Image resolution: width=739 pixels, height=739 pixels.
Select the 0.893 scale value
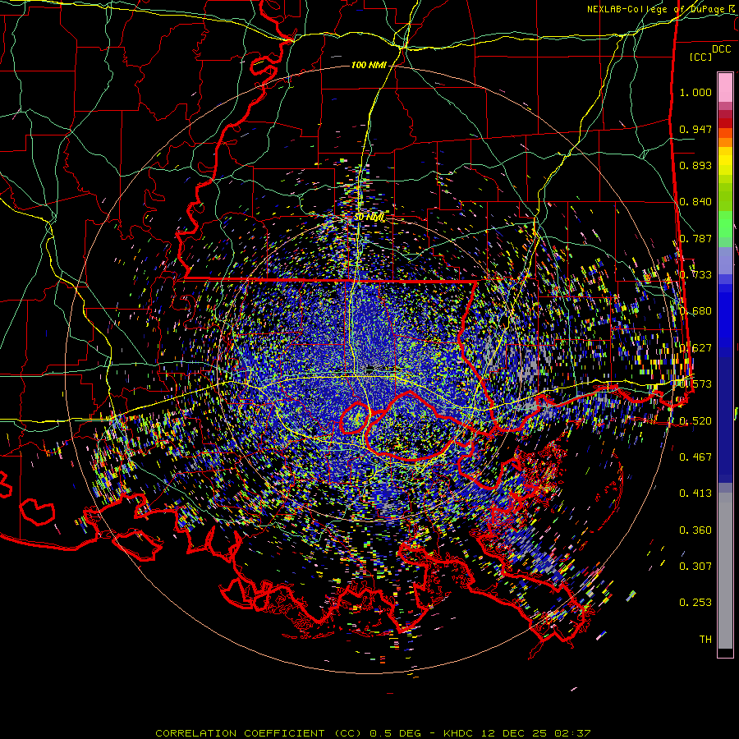[x=695, y=165]
